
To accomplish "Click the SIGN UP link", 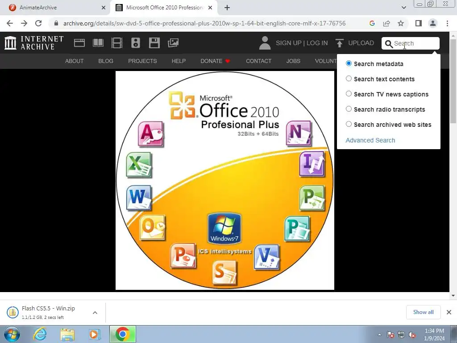I will (289, 43).
